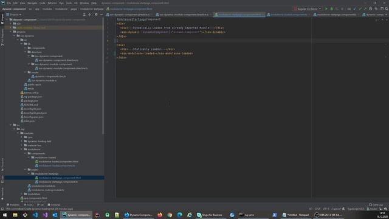Collapse the model folder
The width and height of the screenshot is (389, 219).
pyautogui.click(x=26, y=72)
